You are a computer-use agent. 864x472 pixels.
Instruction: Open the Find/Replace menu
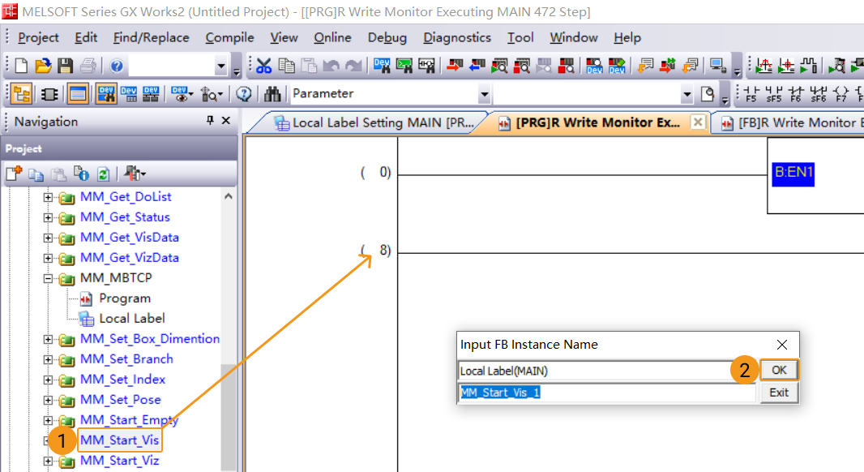tap(151, 37)
